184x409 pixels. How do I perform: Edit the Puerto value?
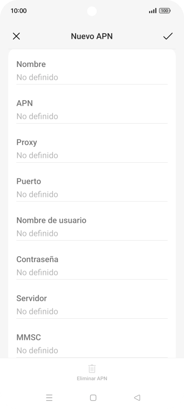pos(92,188)
